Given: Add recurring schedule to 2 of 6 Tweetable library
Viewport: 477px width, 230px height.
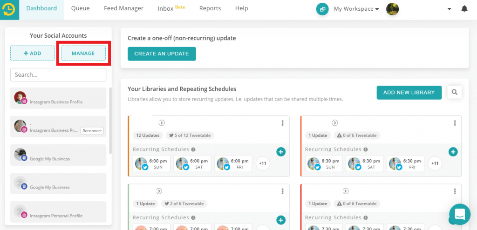Looking at the screenshot, I should 281,220.
